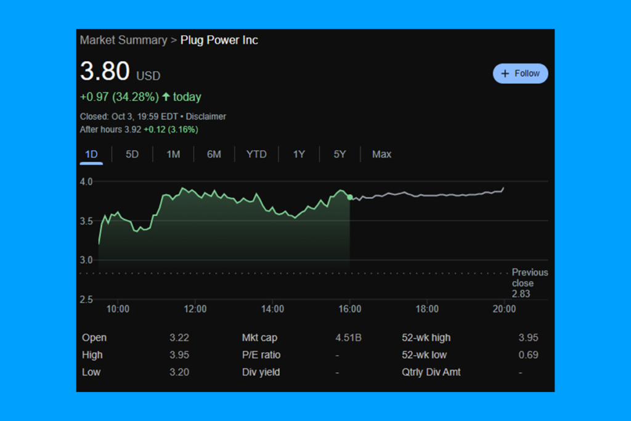The width and height of the screenshot is (631, 421).
Task: Click the 52-wk high stat label
Action: (426, 338)
